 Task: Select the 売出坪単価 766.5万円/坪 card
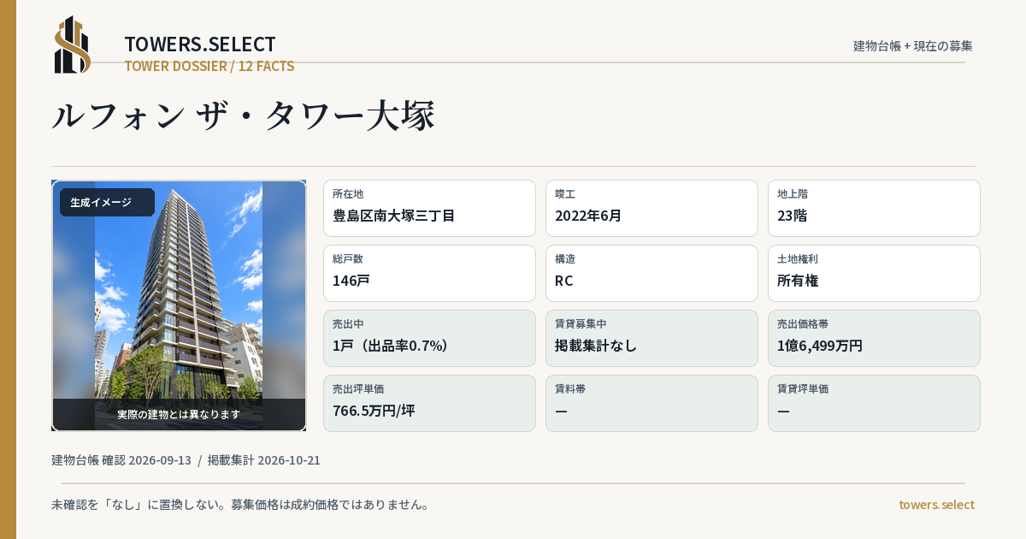click(429, 403)
